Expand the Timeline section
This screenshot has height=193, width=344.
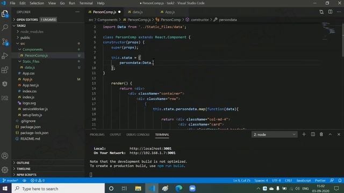tap(48, 169)
